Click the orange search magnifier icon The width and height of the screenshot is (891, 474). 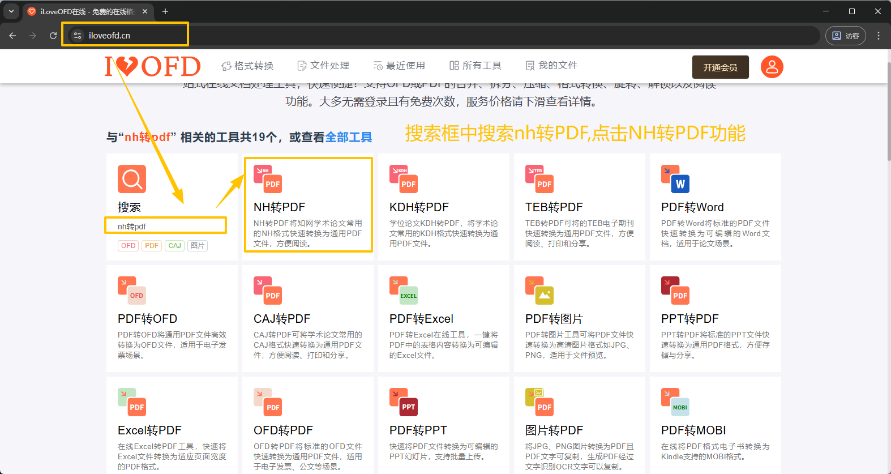132,179
